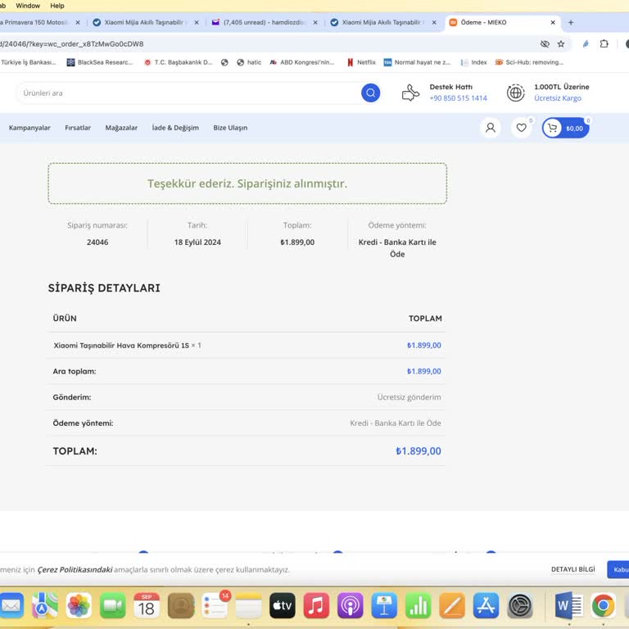Open App Store from the dock
The height and width of the screenshot is (629, 629).
[x=486, y=605]
